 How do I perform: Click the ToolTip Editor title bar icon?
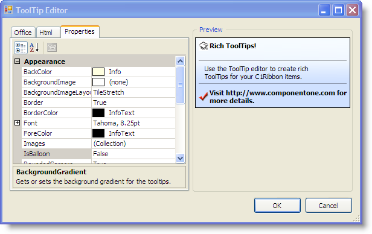click(x=8, y=10)
